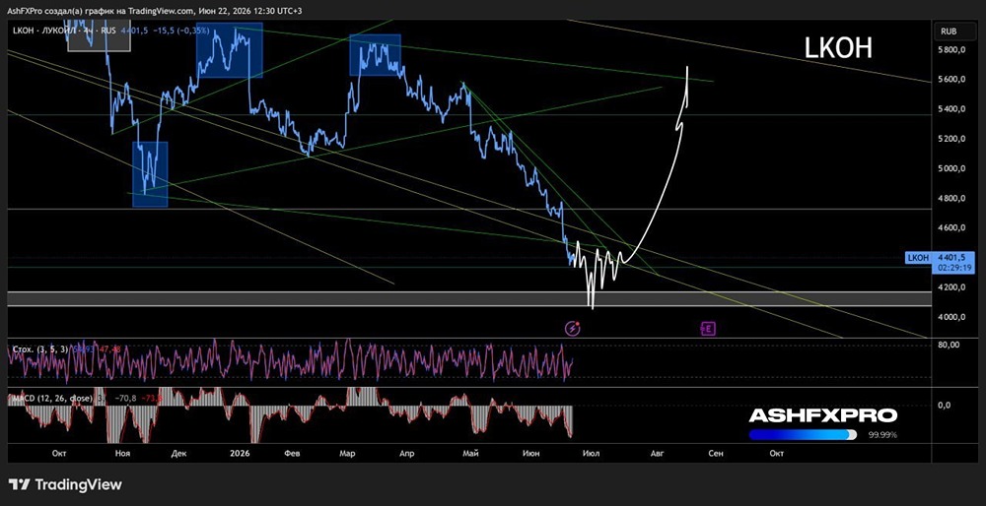Select Авг on the time axis

click(657, 453)
